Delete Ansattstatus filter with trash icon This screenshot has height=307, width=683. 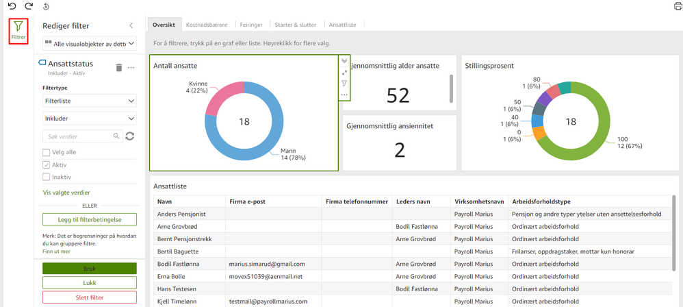click(119, 68)
